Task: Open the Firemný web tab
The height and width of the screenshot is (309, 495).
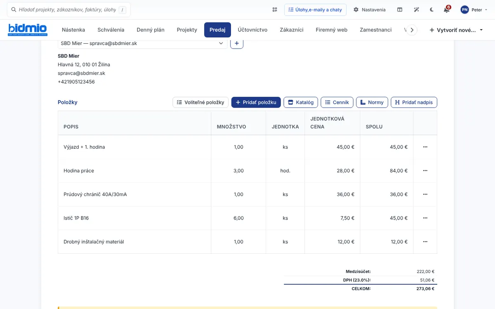Action: [332, 30]
